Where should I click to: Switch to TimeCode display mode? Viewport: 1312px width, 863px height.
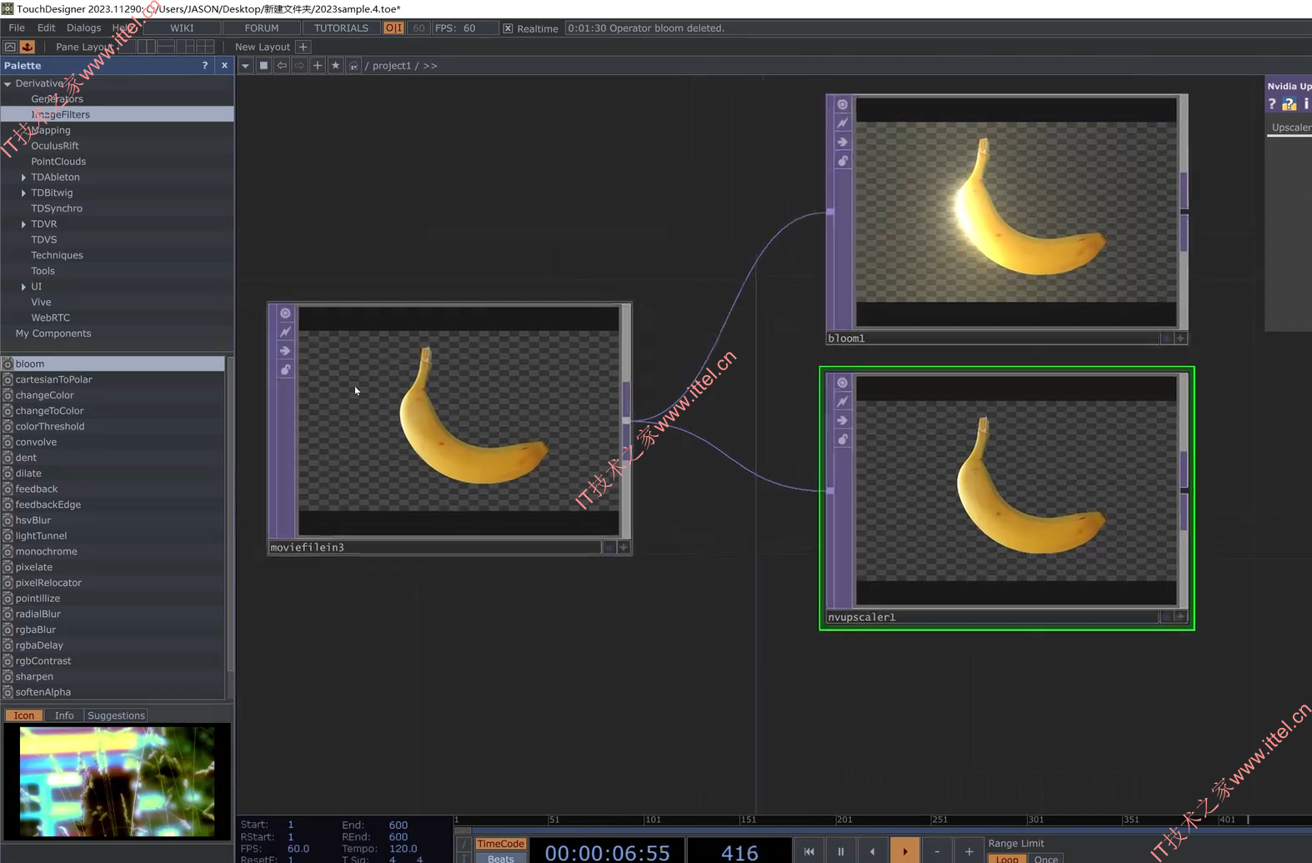500,844
